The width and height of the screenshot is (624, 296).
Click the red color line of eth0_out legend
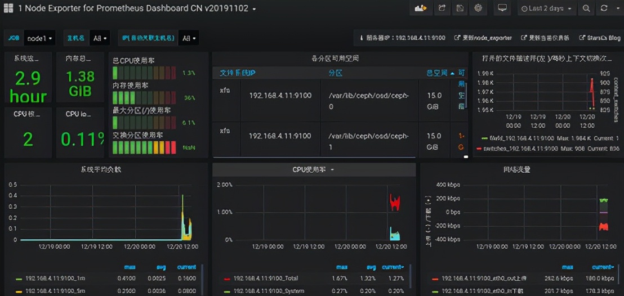435,279
